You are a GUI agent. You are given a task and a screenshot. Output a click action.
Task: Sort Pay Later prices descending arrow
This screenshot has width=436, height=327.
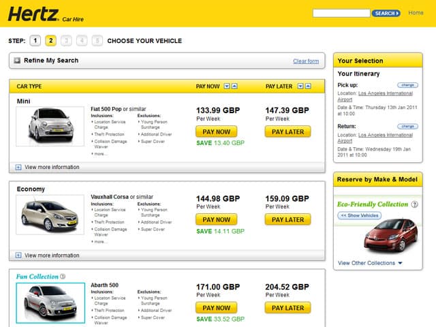click(x=300, y=87)
